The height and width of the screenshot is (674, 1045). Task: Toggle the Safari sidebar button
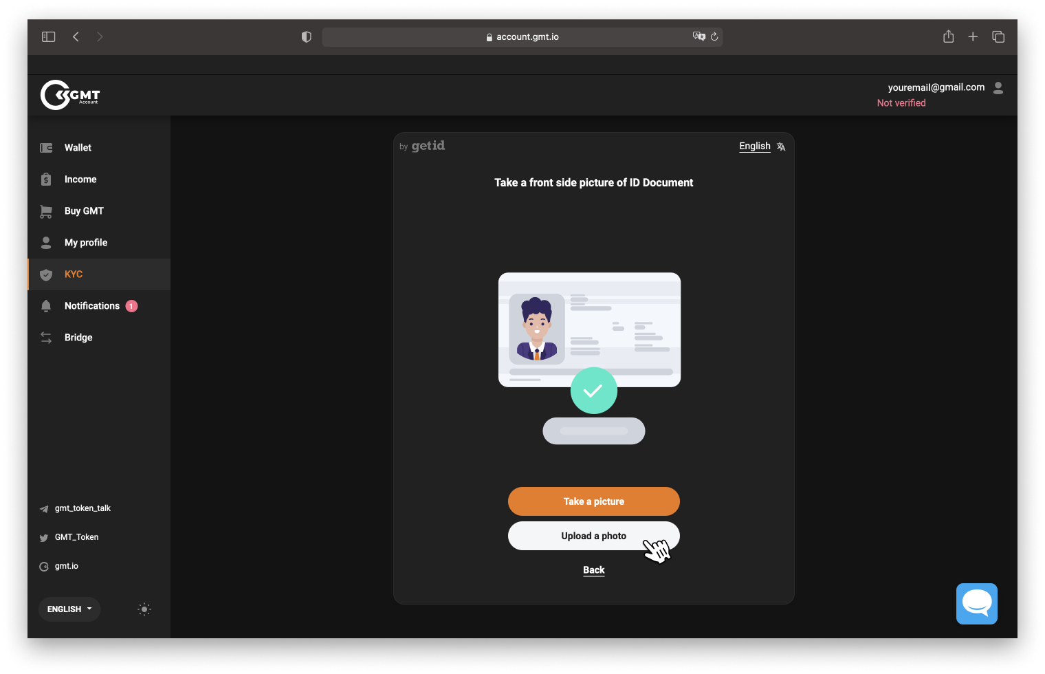(48, 36)
